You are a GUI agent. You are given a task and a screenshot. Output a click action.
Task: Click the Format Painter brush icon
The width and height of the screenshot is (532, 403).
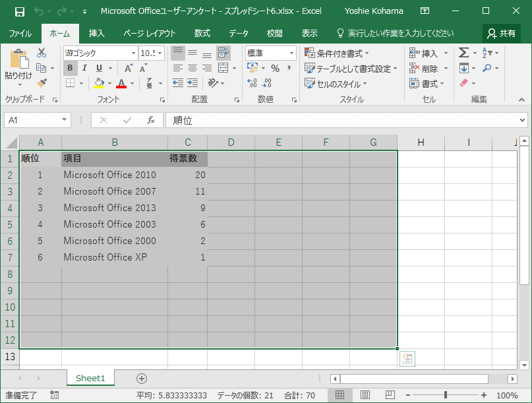(x=42, y=82)
